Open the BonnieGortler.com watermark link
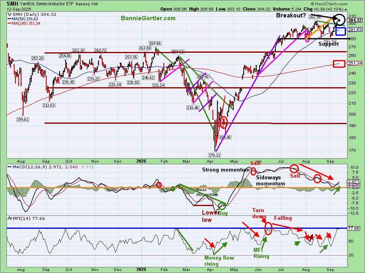 click(x=148, y=18)
